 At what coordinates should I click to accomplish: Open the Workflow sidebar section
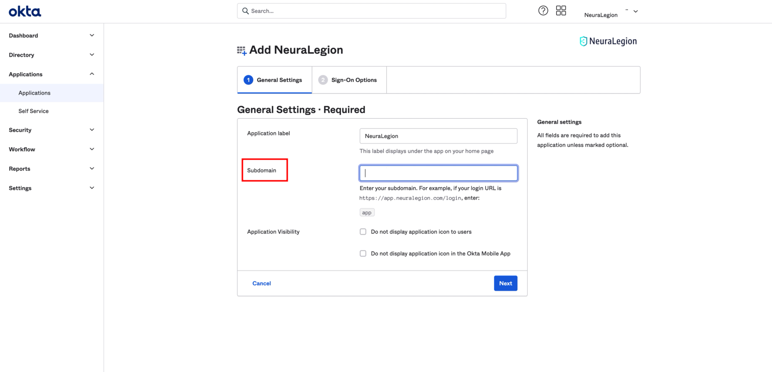point(52,149)
